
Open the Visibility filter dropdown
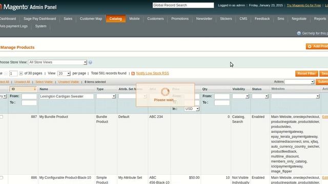(x=240, y=96)
